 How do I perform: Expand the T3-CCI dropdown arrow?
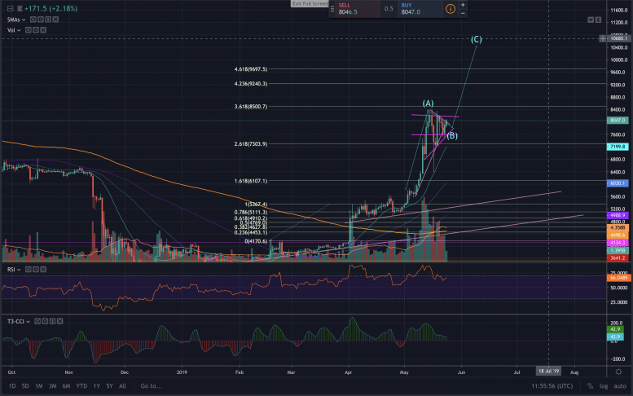point(28,322)
